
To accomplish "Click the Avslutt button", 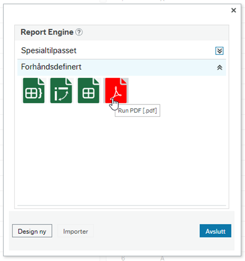I will click(216, 231).
